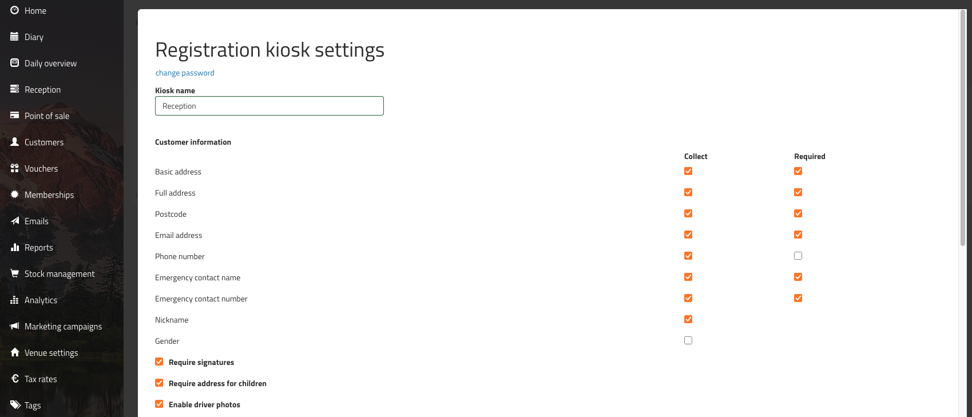The image size is (972, 417).
Task: Click the Diary calendar icon
Action: tap(15, 37)
